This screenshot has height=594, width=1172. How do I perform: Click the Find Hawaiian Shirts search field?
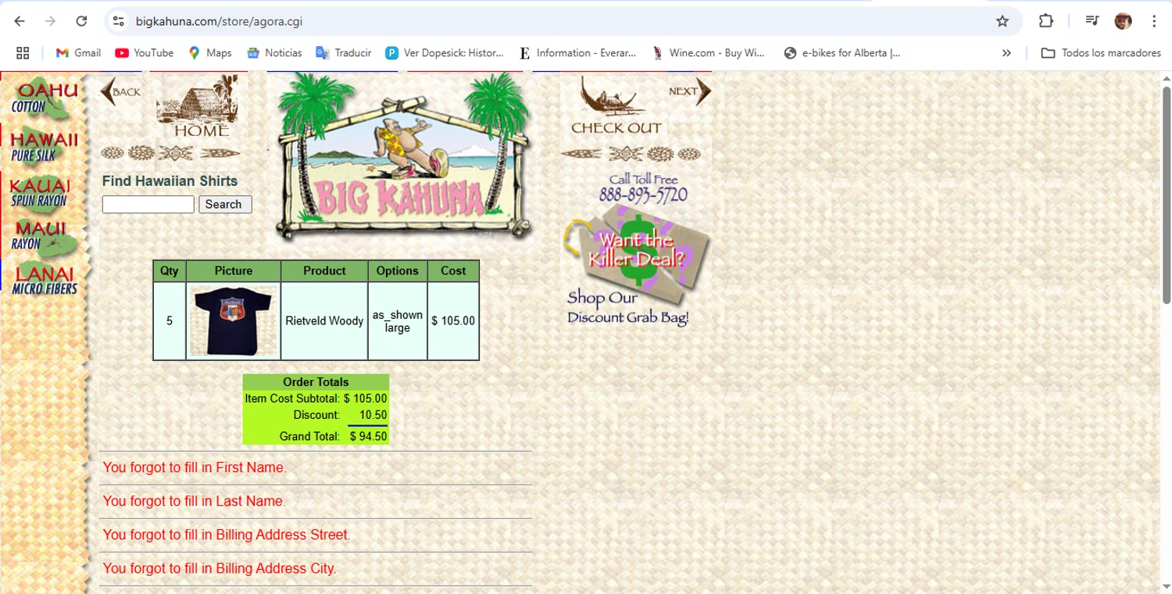148,205
